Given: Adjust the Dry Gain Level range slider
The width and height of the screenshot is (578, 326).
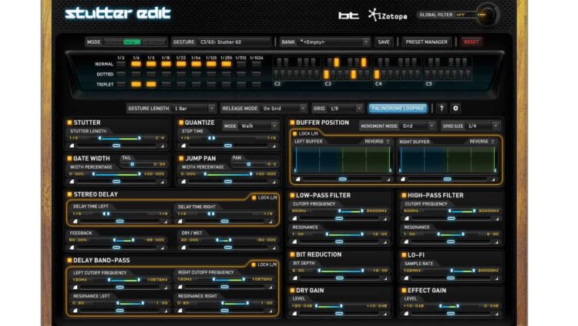Looking at the screenshot, I should tap(329, 306).
